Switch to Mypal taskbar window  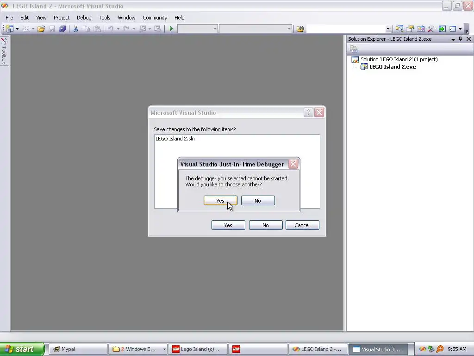click(x=78, y=350)
